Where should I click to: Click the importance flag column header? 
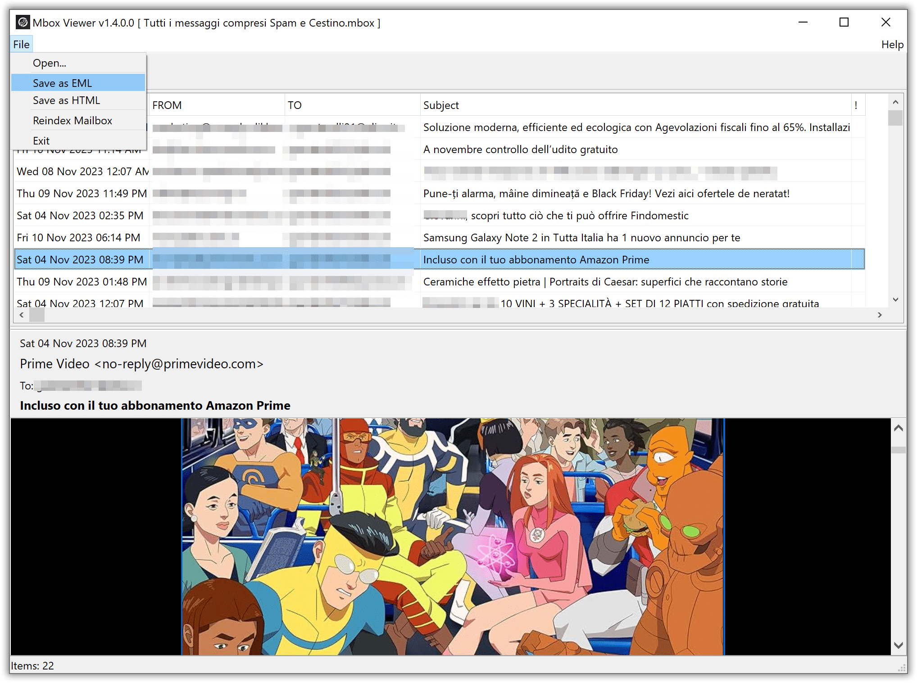856,105
